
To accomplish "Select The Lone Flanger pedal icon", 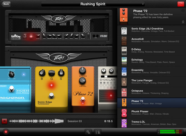I will tap(124, 82).
